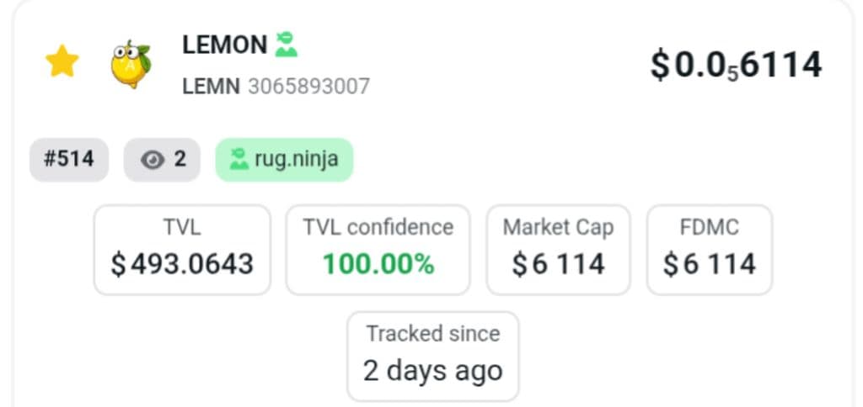The width and height of the screenshot is (863, 407).
Task: Click the TVL label
Action: tap(182, 227)
